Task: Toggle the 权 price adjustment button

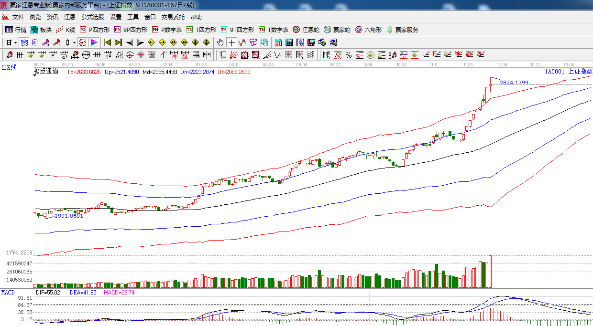Action: pos(82,42)
